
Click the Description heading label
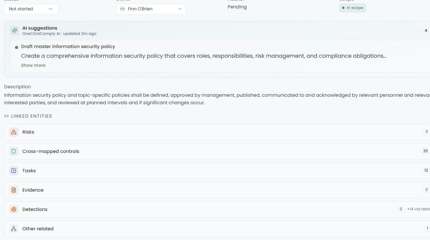[x=17, y=87]
